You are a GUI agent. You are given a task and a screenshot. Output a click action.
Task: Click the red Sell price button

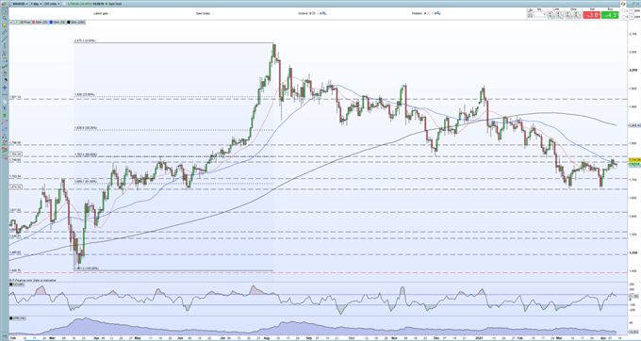click(x=592, y=15)
